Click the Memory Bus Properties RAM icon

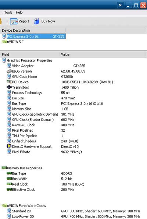click(x=4, y=168)
